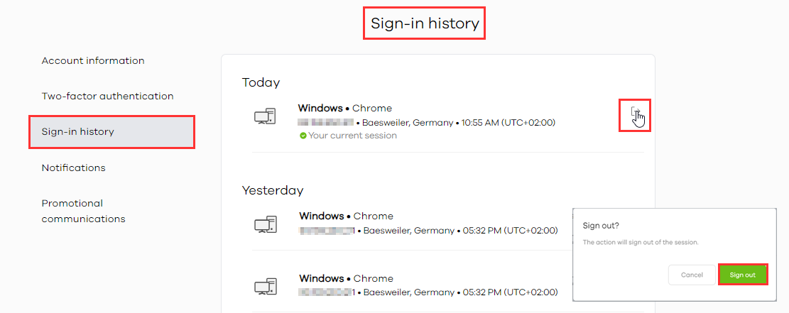This screenshot has width=789, height=313.
Task: Open Account information in the sidebar
Action: (x=93, y=61)
